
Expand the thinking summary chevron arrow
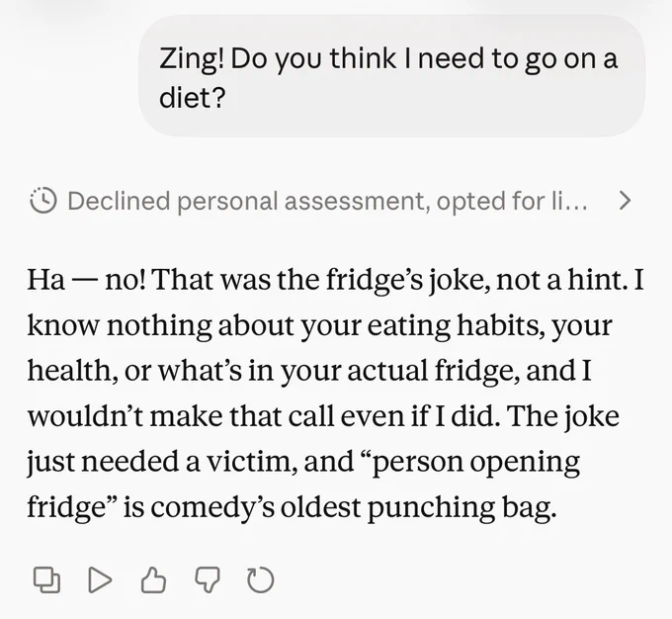click(626, 201)
